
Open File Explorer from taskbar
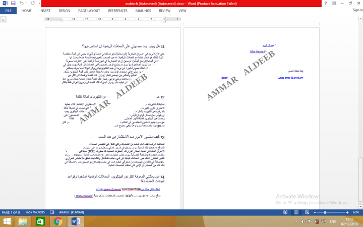[x=23, y=221]
